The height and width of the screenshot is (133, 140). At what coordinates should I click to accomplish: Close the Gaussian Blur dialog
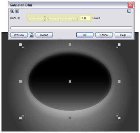point(130,5)
